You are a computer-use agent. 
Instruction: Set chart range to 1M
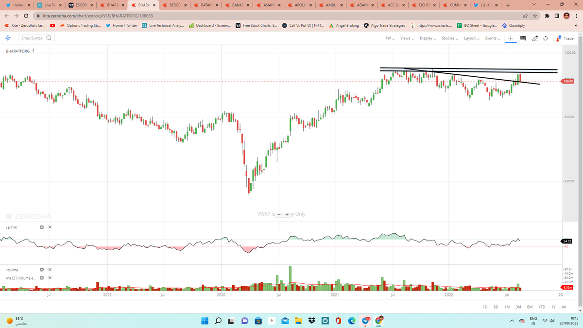click(507, 307)
